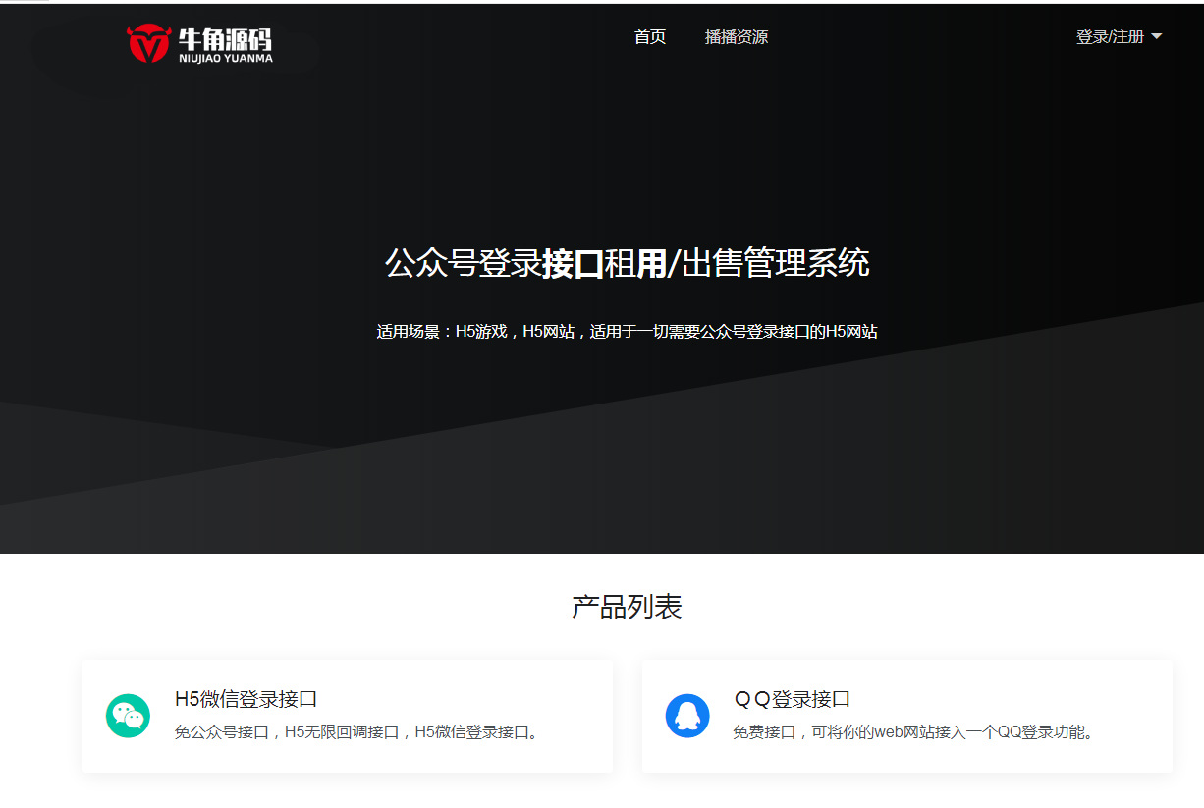The image size is (1204, 808).
Task: Click the NIUJIAO YUANMA logo subtitle
Action: pyautogui.click(x=226, y=58)
